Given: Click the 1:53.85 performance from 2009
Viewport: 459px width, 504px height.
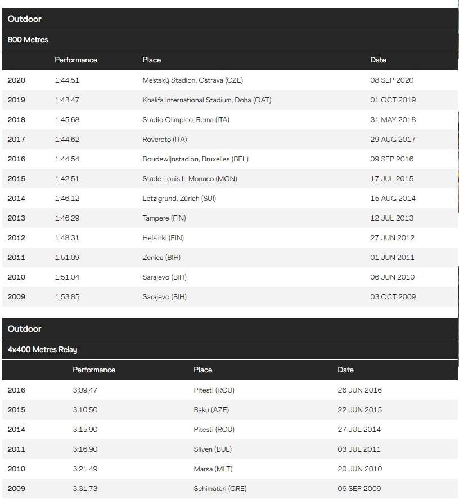Looking at the screenshot, I should click(67, 297).
